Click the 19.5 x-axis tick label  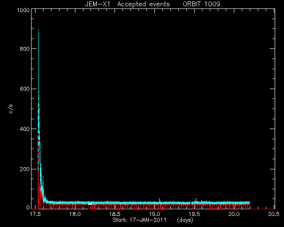coord(194,214)
